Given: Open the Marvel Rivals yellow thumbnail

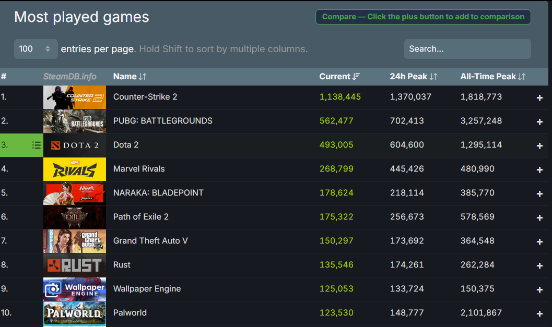Looking at the screenshot, I should (x=75, y=169).
